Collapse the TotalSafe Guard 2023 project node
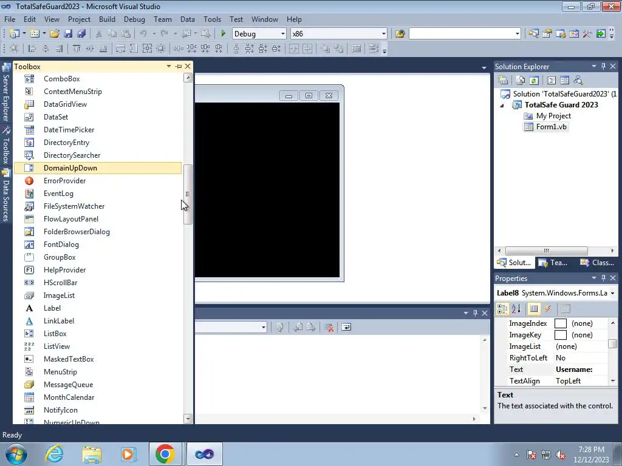 pos(502,106)
